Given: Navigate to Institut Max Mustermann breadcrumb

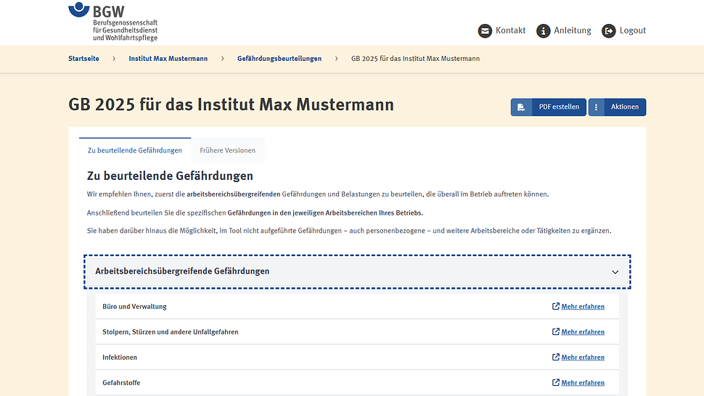Looking at the screenshot, I should tap(168, 59).
